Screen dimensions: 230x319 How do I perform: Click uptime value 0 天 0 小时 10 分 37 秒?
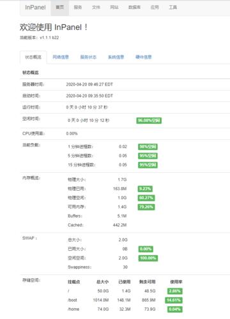(87, 107)
